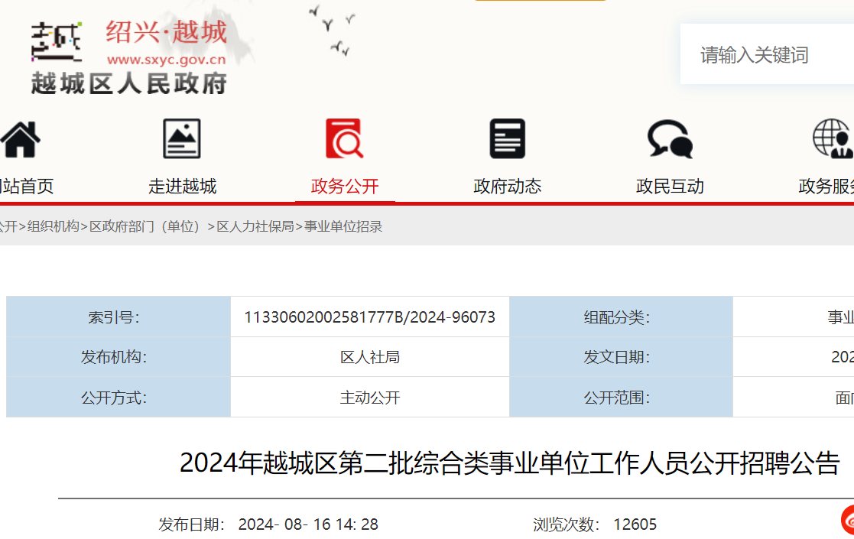Open the 走进越城 menu item
The width and height of the screenshot is (854, 539).
182,187
